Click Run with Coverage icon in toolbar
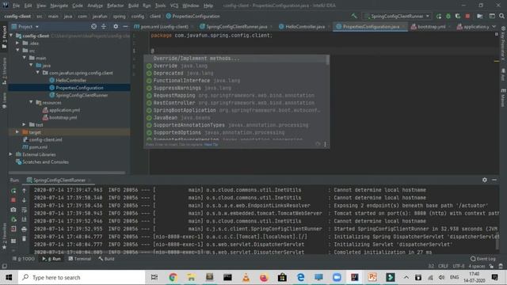Screen dimensions: 507x285 (458, 16)
